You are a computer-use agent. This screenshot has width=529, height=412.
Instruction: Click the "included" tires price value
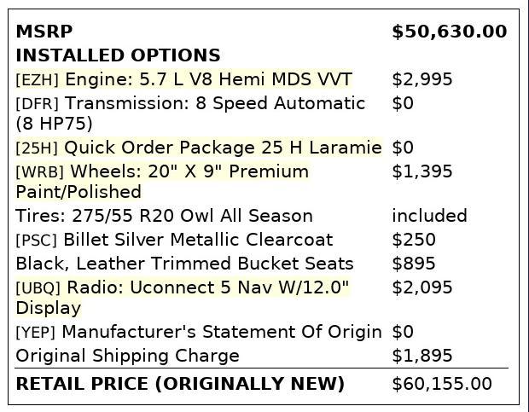click(429, 216)
